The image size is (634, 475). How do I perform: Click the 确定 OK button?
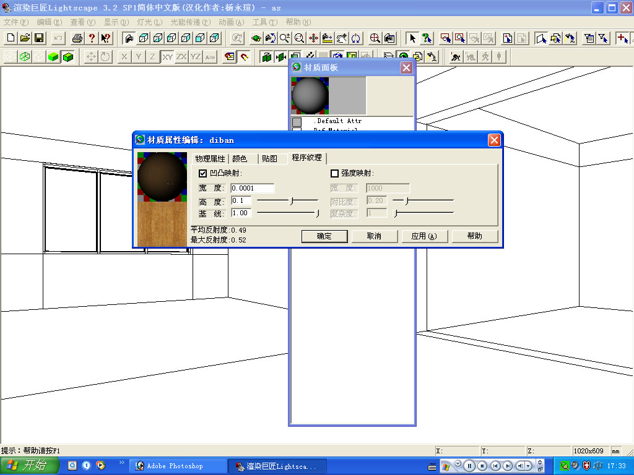(324, 236)
